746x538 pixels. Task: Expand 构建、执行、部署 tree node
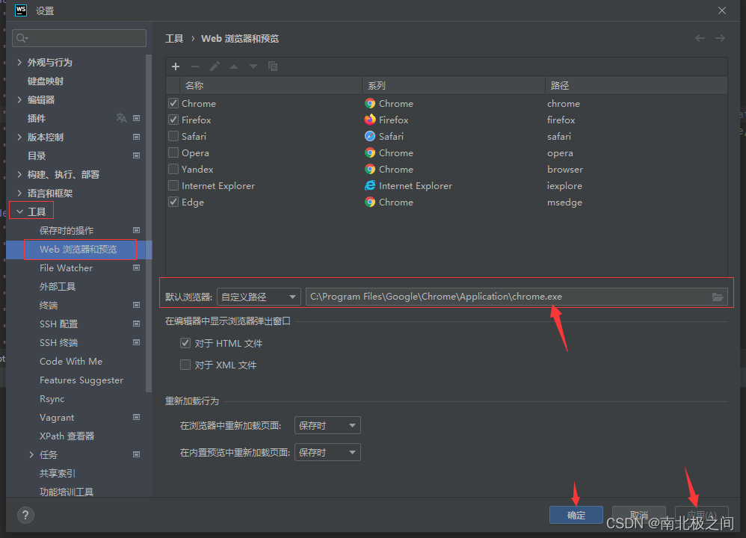19,175
